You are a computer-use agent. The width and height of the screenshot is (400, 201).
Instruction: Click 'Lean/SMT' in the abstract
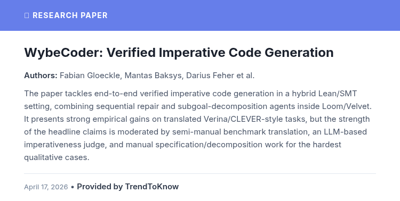tap(338, 94)
